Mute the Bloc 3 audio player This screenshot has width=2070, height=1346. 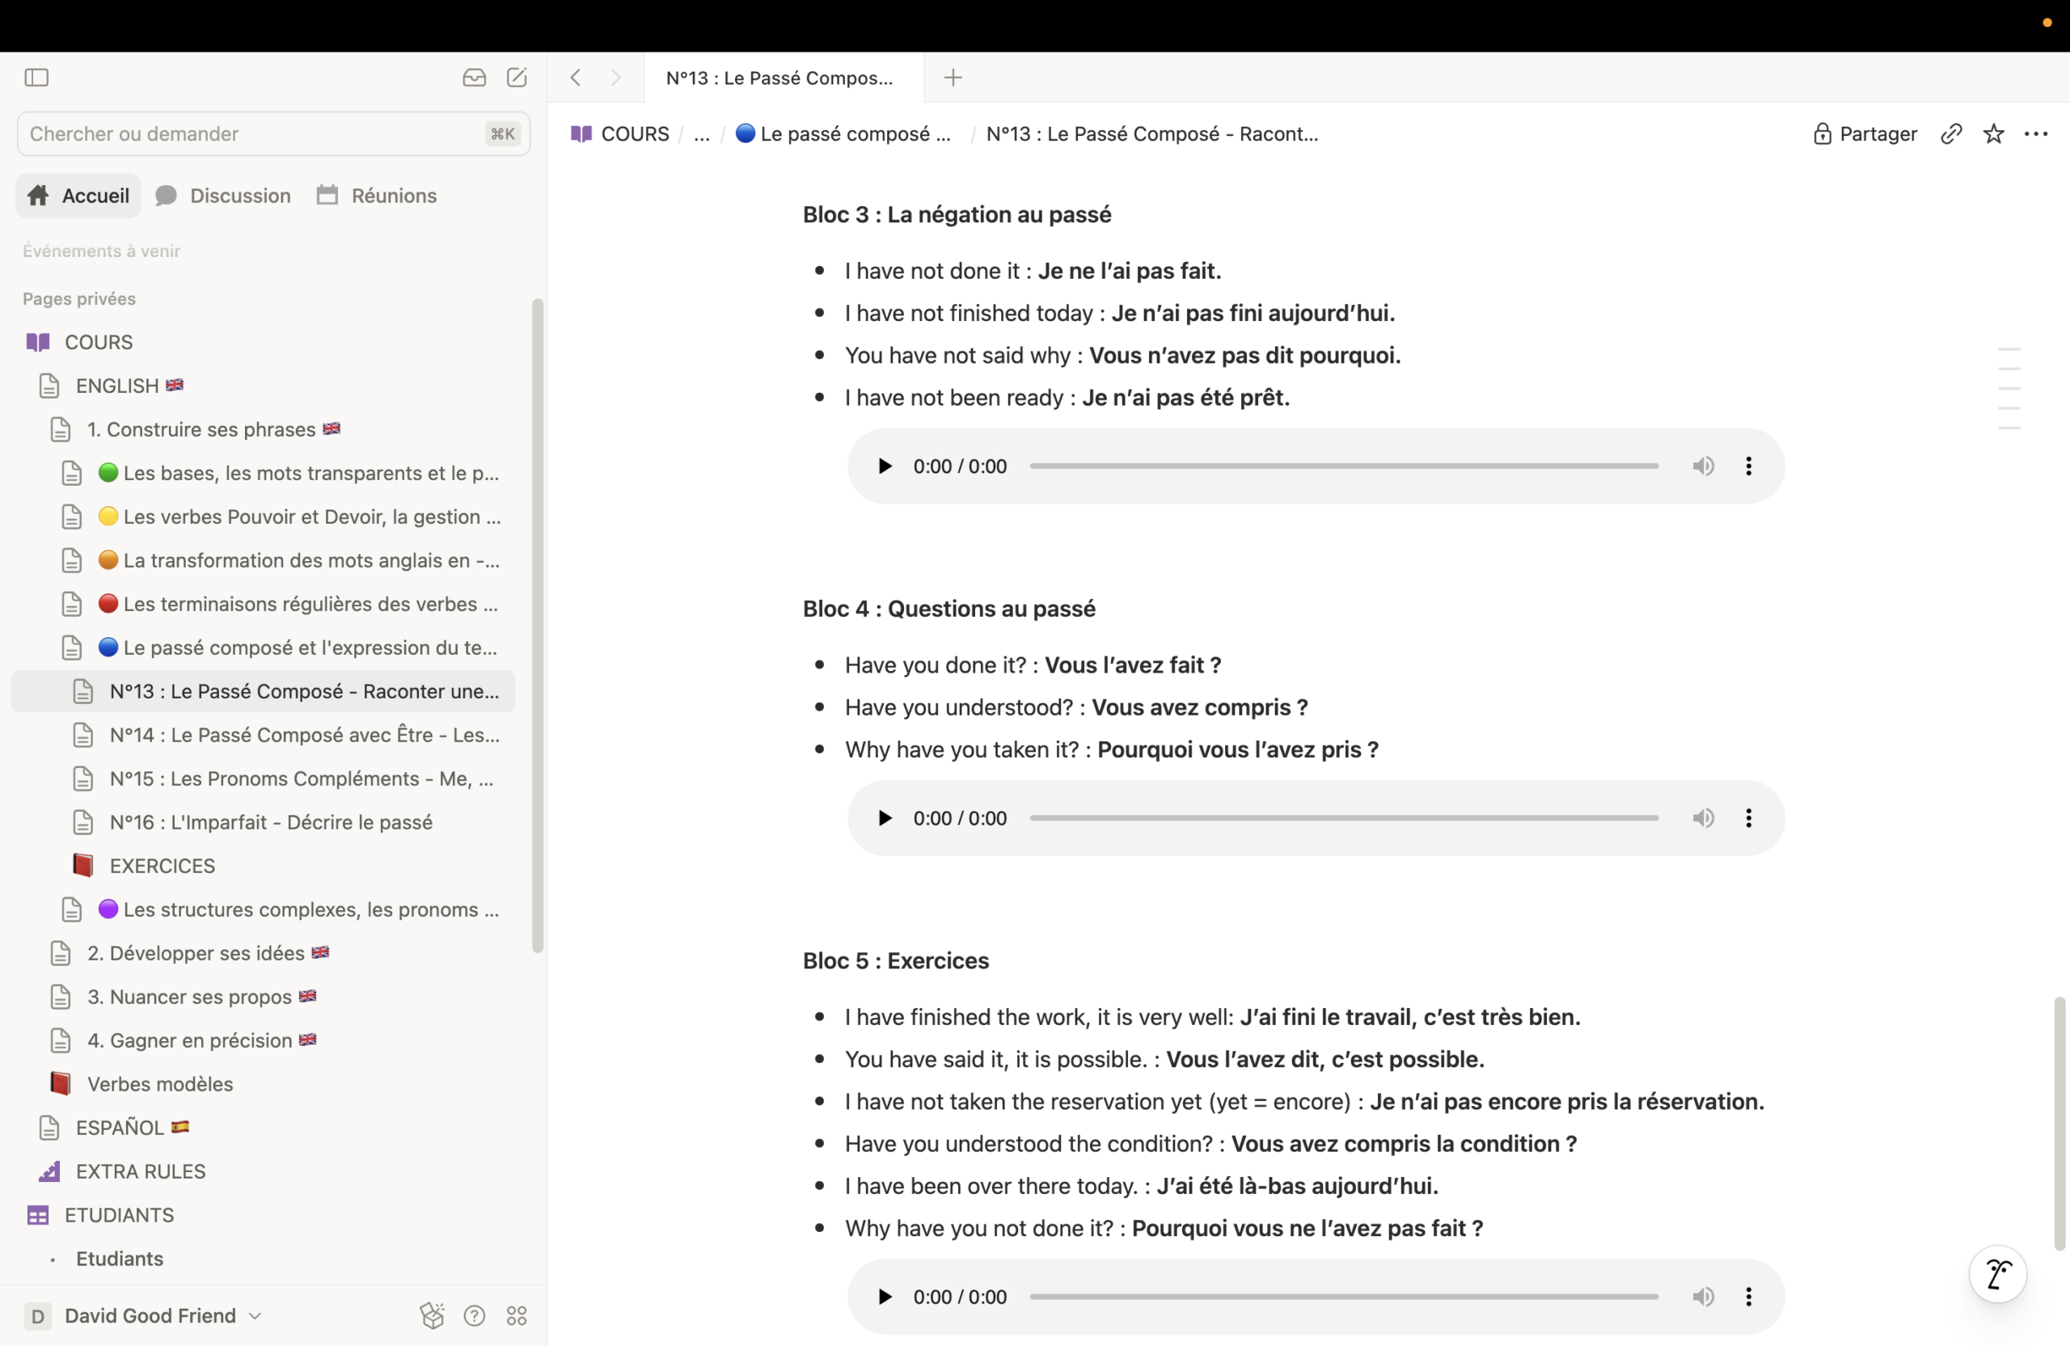click(x=1703, y=466)
